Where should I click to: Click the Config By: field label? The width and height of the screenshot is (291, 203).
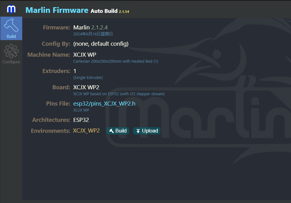click(56, 44)
